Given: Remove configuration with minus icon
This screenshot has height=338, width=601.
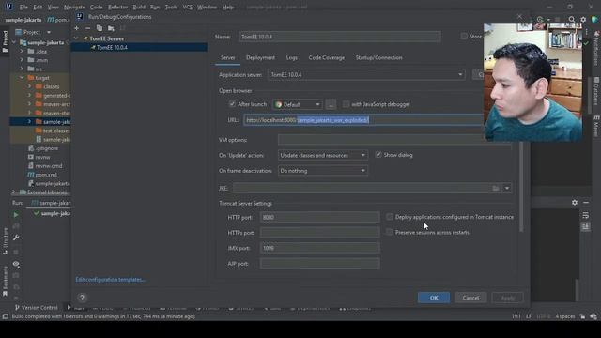Looking at the screenshot, I should tap(87, 28).
